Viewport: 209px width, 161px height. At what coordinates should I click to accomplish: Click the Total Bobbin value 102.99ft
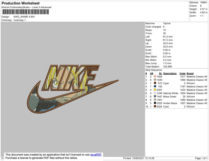168,67
